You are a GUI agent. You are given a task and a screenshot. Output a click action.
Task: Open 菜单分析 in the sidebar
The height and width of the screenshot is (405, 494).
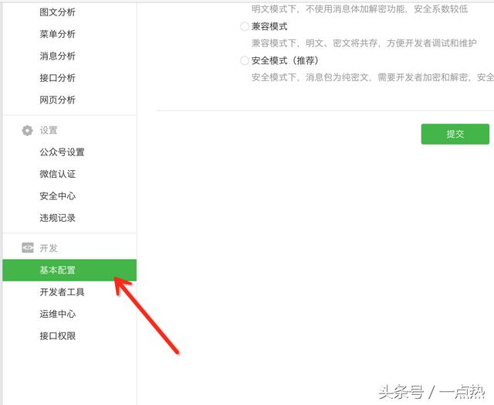(57, 34)
